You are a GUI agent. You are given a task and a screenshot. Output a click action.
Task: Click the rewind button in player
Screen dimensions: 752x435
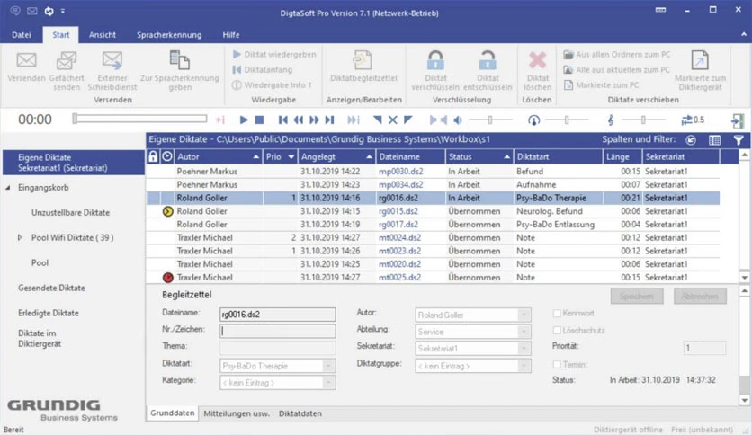(x=299, y=120)
